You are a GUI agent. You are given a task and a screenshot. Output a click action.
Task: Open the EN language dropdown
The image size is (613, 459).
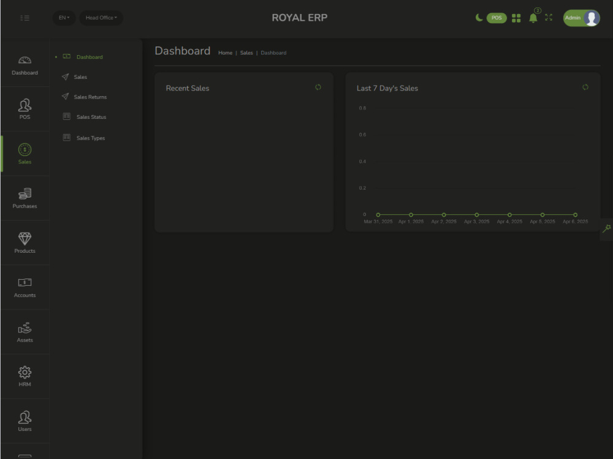(64, 18)
